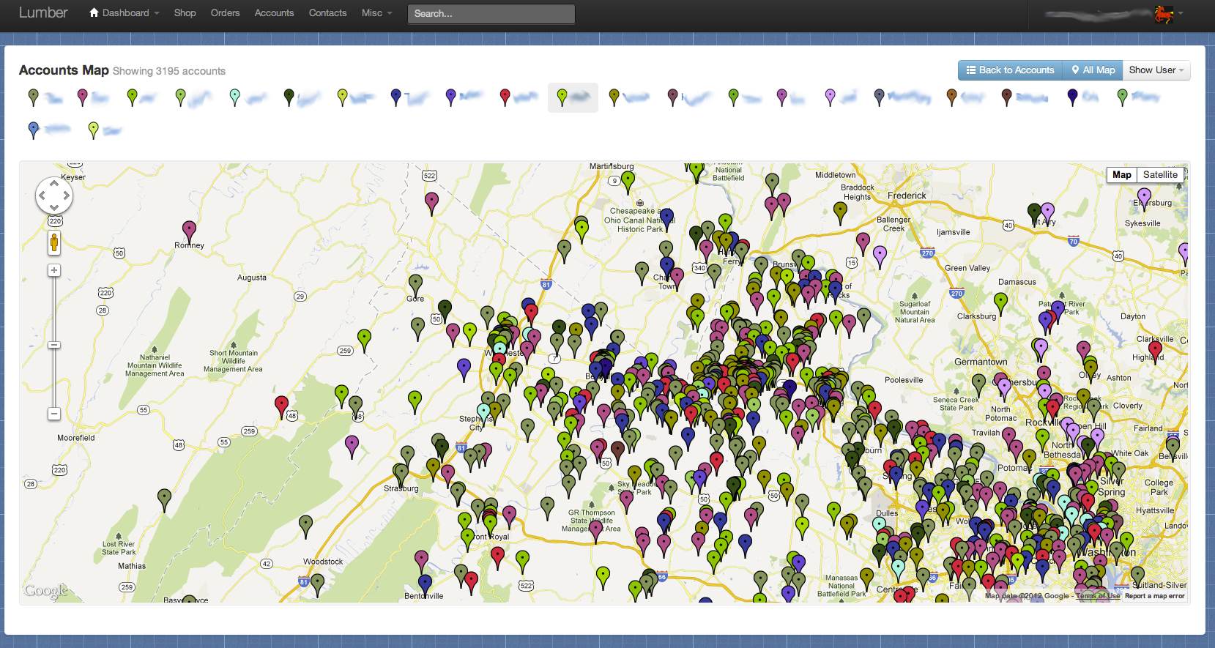The width and height of the screenshot is (1215, 648).
Task: Click the Romney map marker pin
Action: 189,230
